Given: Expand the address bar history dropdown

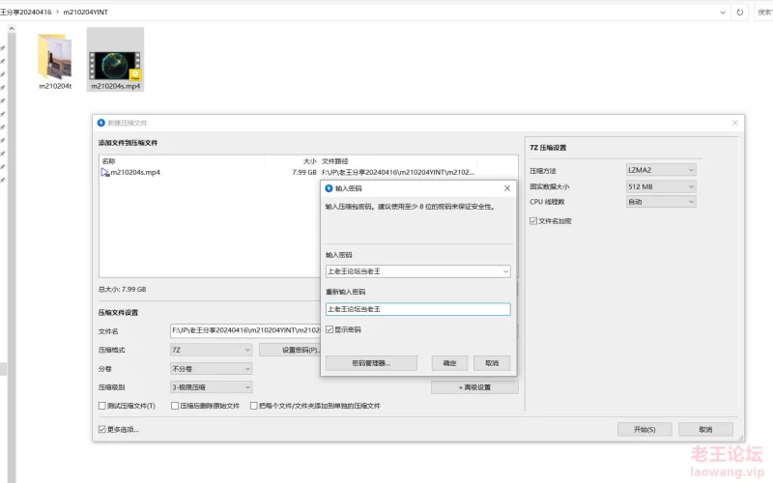Looking at the screenshot, I should coord(723,13).
